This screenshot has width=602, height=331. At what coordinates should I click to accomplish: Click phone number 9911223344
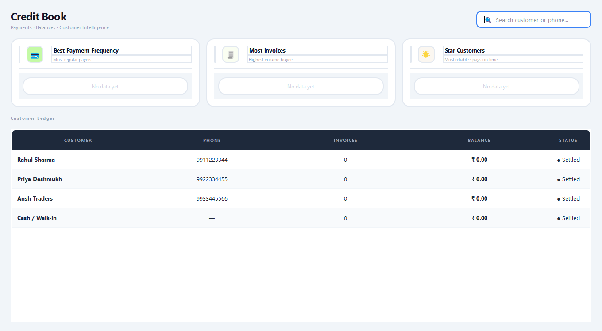(x=212, y=160)
